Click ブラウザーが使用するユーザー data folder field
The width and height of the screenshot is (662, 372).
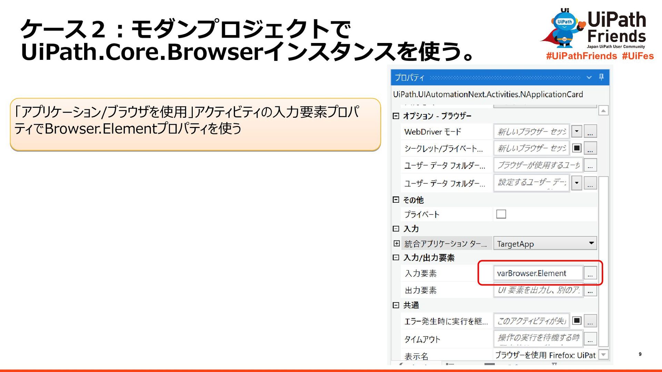pyautogui.click(x=538, y=165)
